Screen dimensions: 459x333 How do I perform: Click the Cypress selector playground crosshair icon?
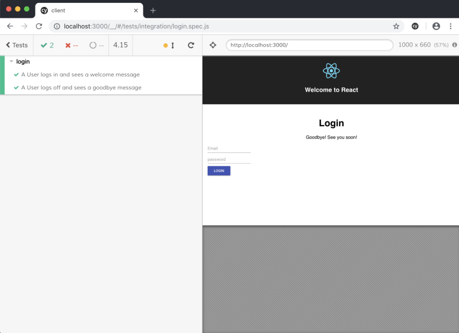[213, 45]
